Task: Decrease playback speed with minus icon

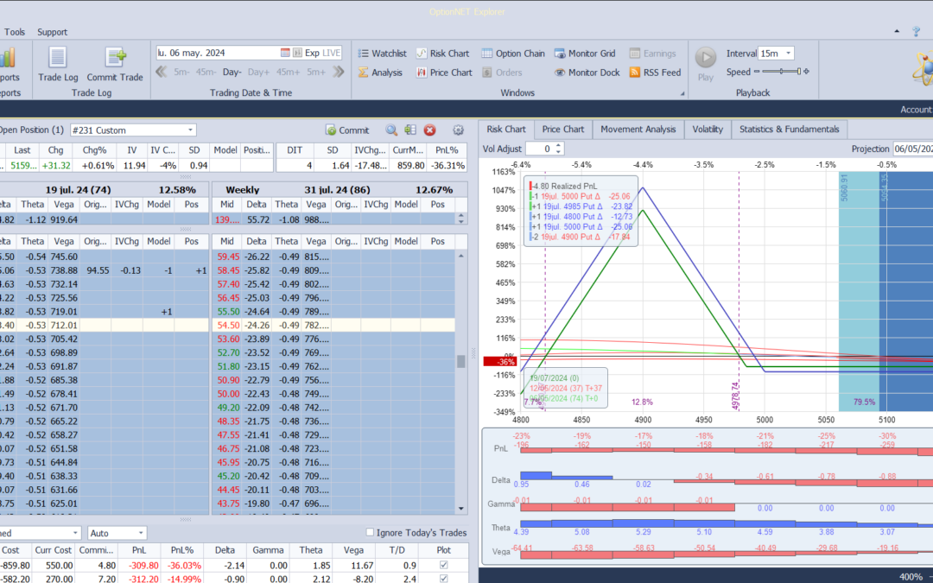Action: (x=757, y=72)
